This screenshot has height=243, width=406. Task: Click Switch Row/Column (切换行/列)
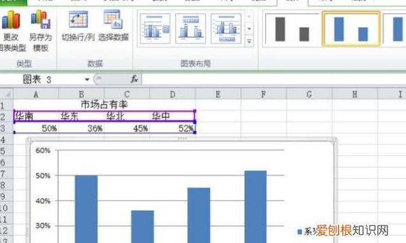78,26
